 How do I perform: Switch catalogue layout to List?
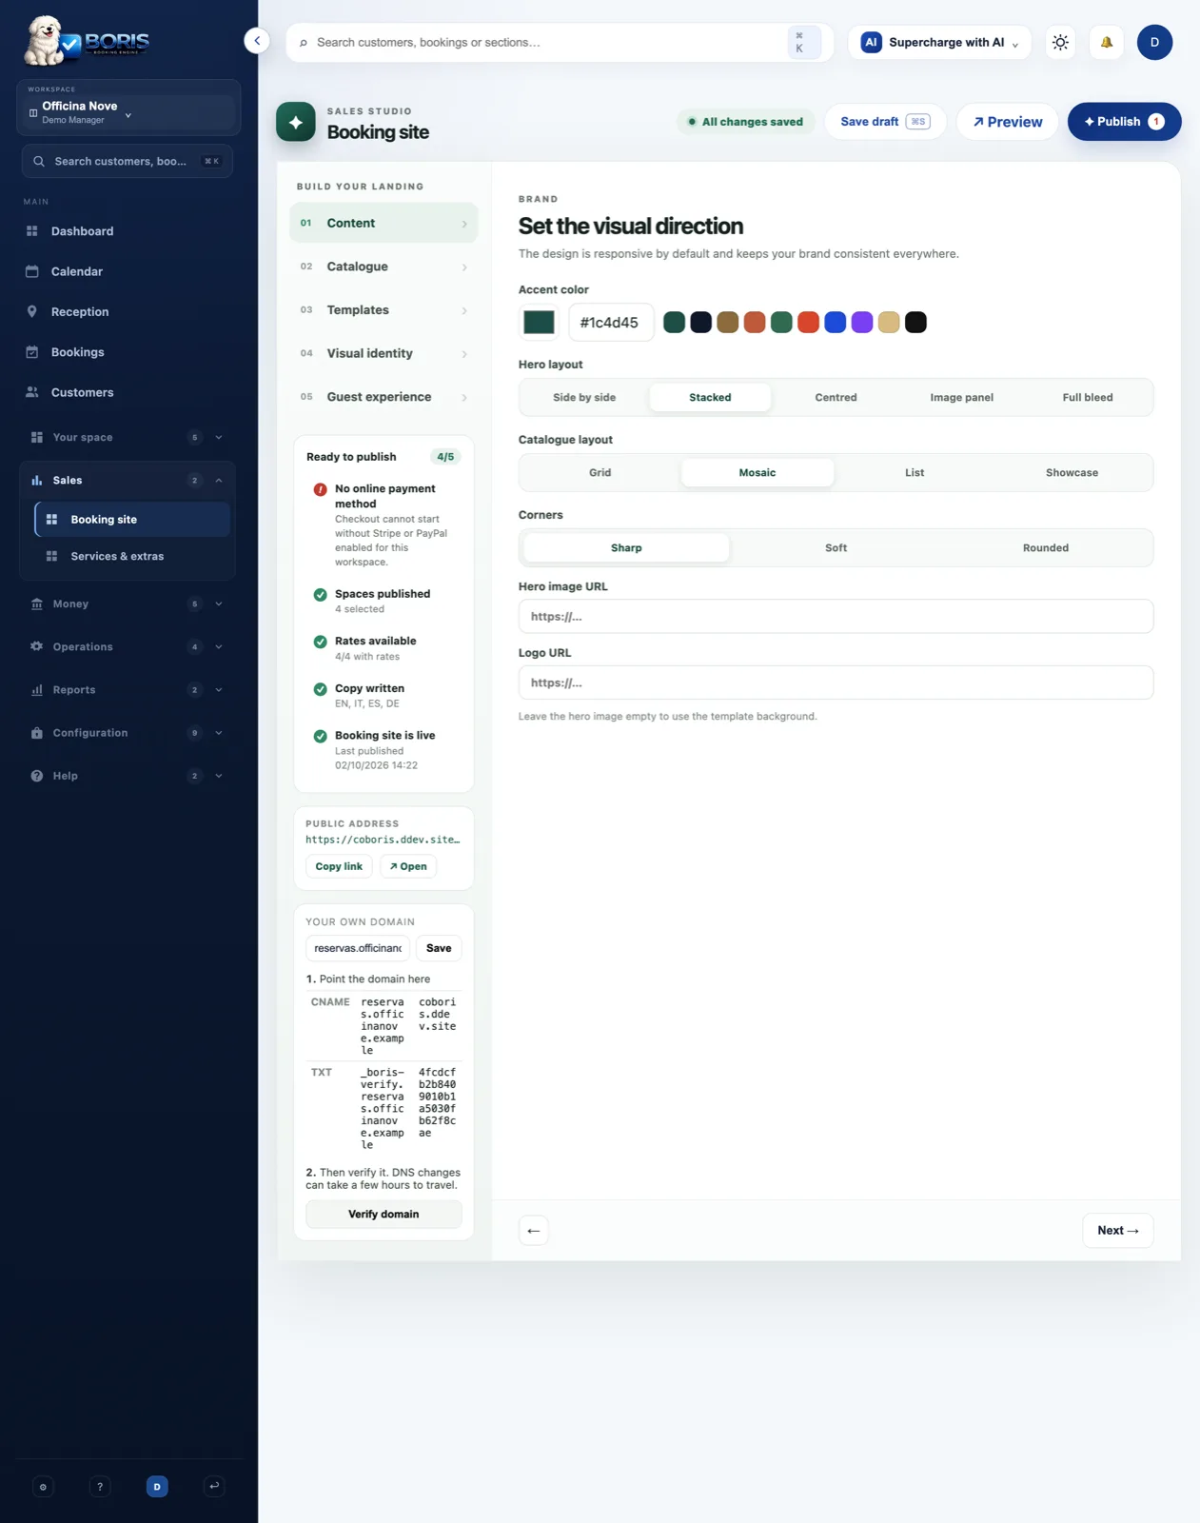(x=915, y=473)
